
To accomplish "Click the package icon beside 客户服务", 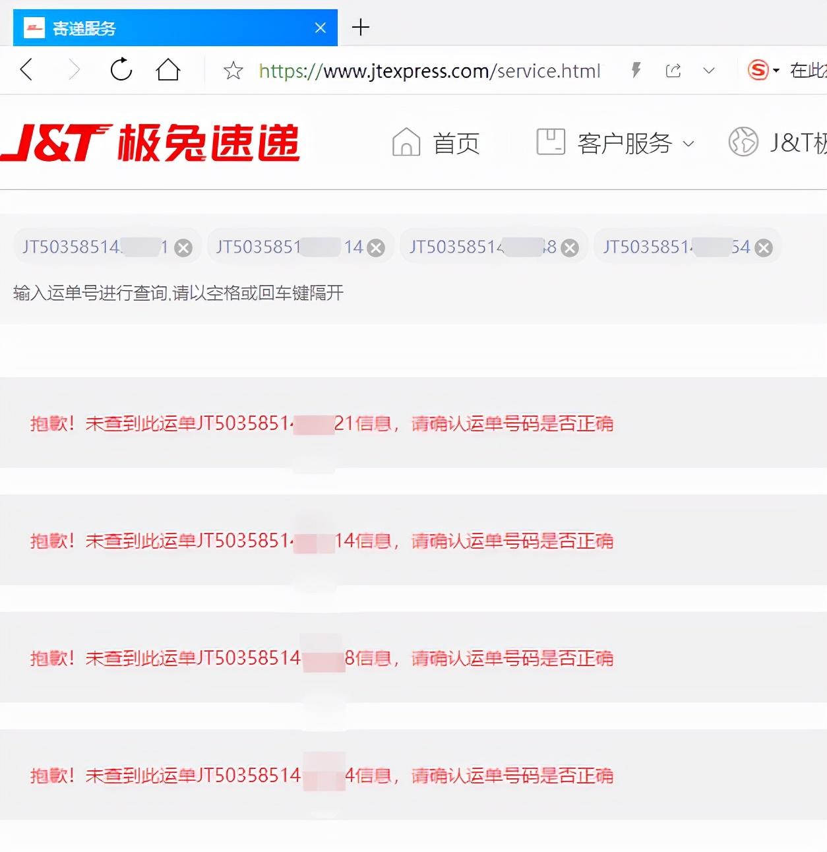I will pyautogui.click(x=550, y=141).
